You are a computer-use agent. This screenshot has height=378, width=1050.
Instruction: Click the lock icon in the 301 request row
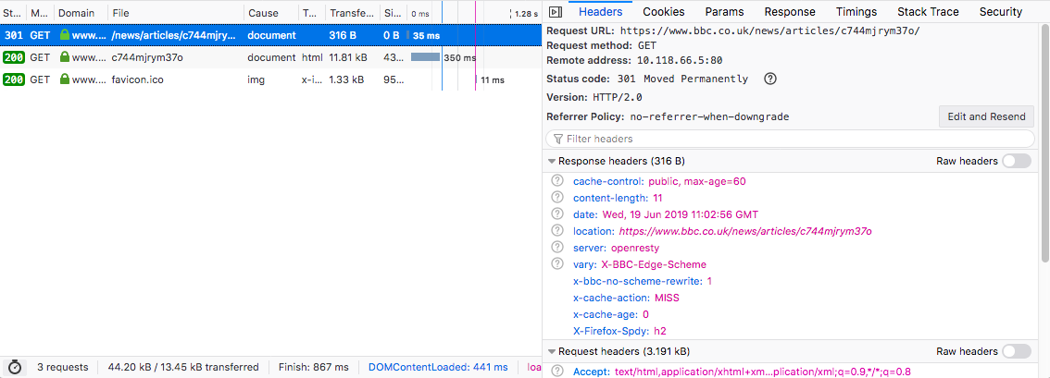(x=64, y=35)
